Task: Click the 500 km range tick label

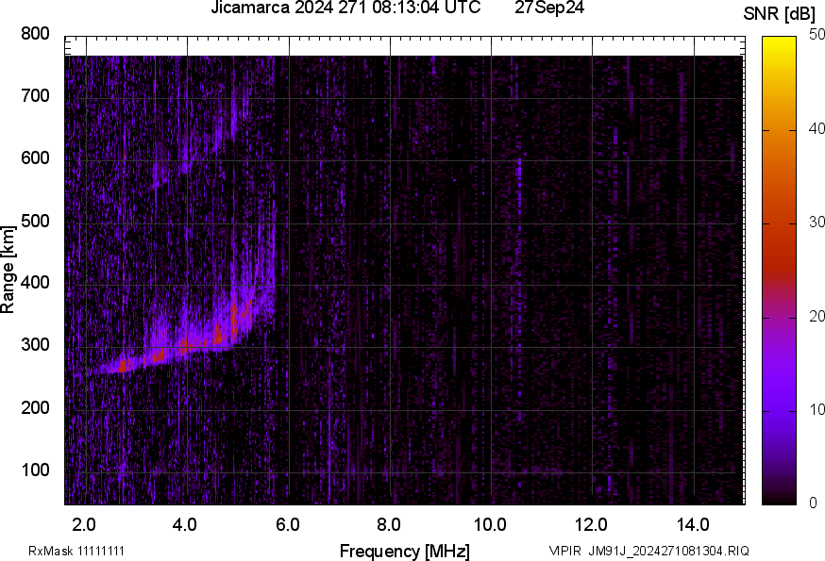Action: pyautogui.click(x=35, y=221)
